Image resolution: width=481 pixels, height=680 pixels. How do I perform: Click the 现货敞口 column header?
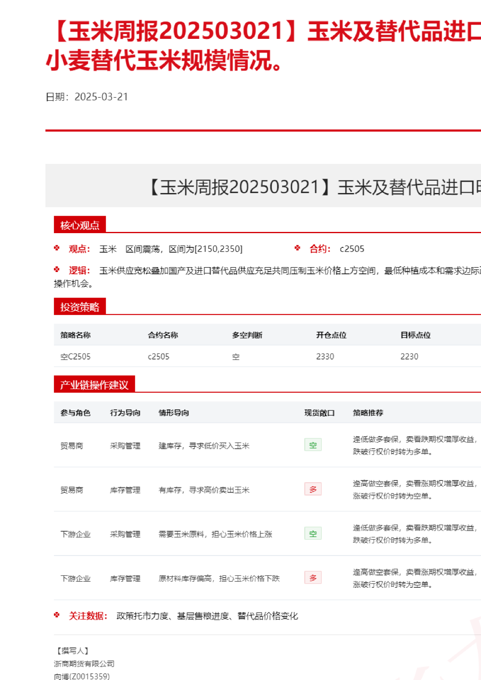[x=319, y=413]
